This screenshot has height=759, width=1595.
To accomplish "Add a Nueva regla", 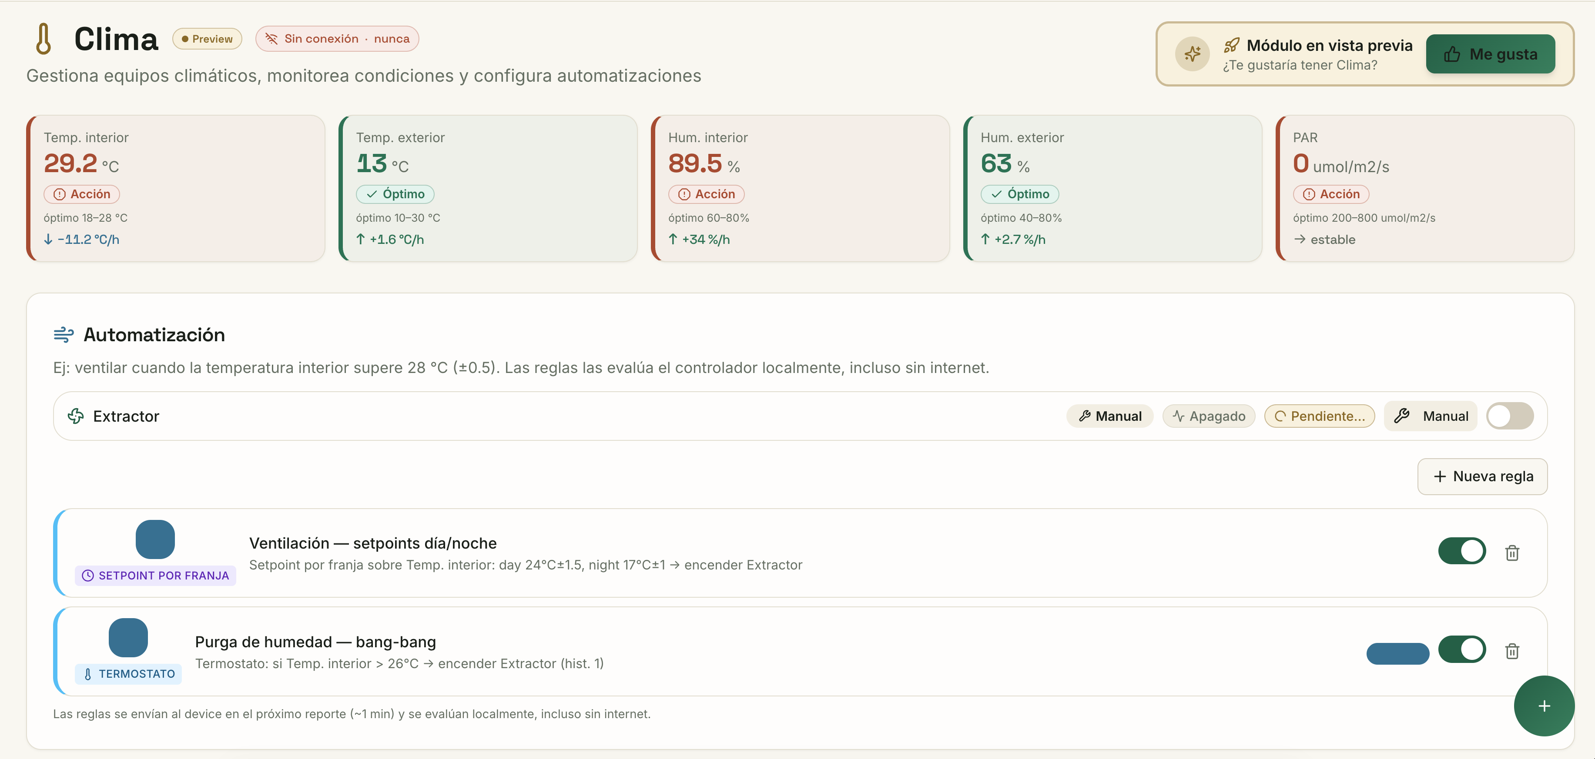I will click(x=1482, y=476).
